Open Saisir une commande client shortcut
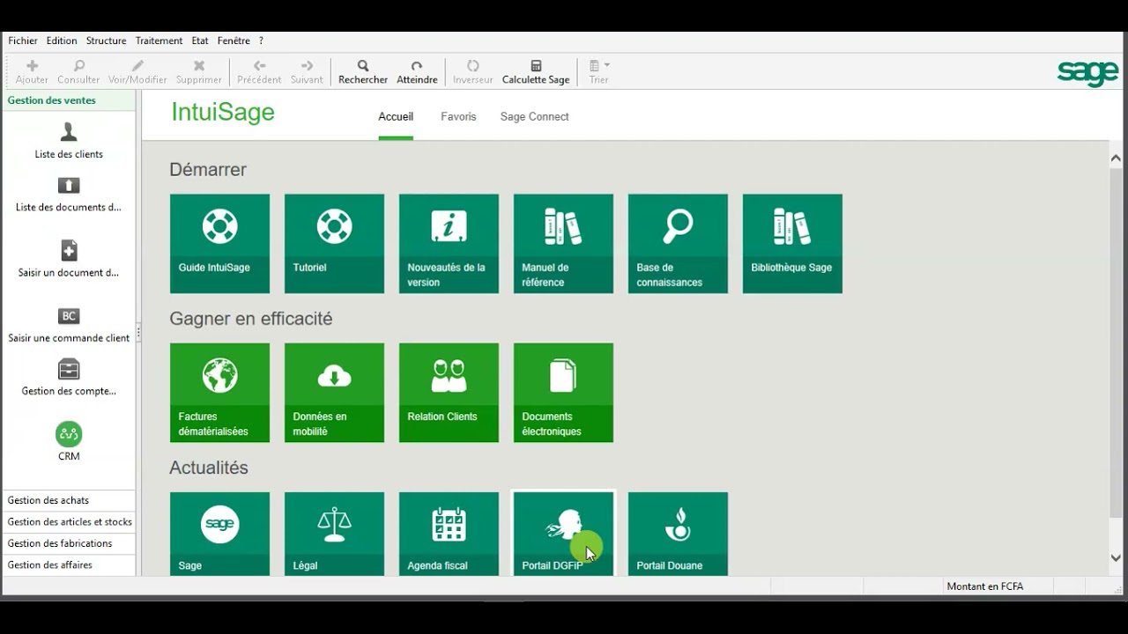Viewport: 1128px width, 634px height. point(69,325)
